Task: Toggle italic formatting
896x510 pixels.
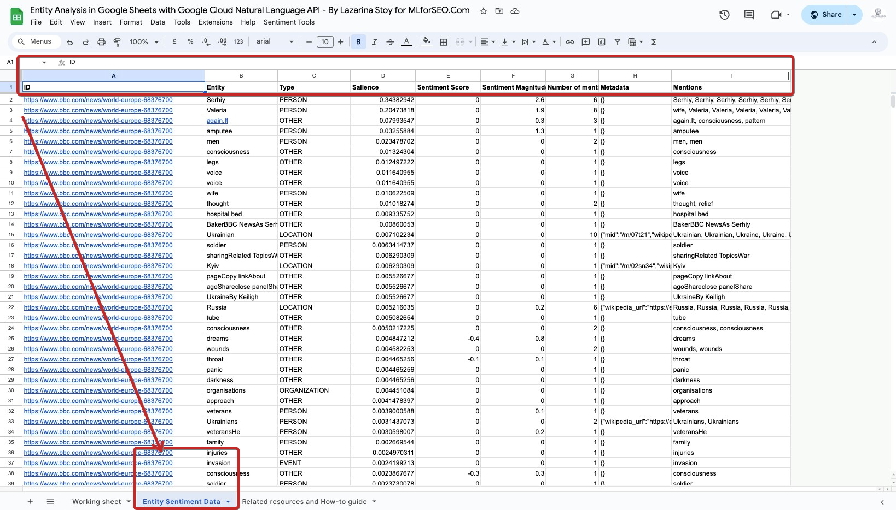Action: [x=374, y=42]
